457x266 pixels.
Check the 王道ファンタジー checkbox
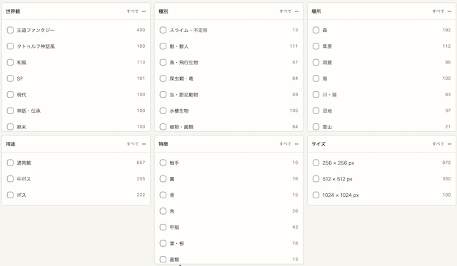10,30
